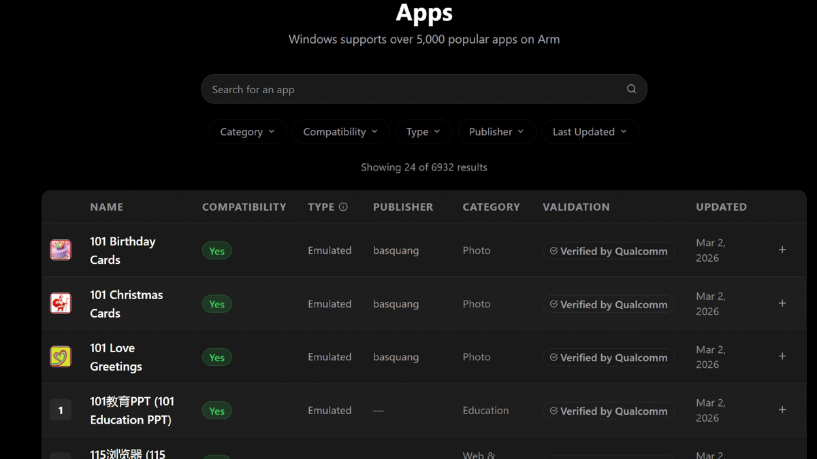Expand the 101 Birthday Cards row with plus

point(782,250)
